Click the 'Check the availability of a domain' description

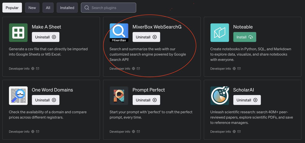tap(48, 115)
